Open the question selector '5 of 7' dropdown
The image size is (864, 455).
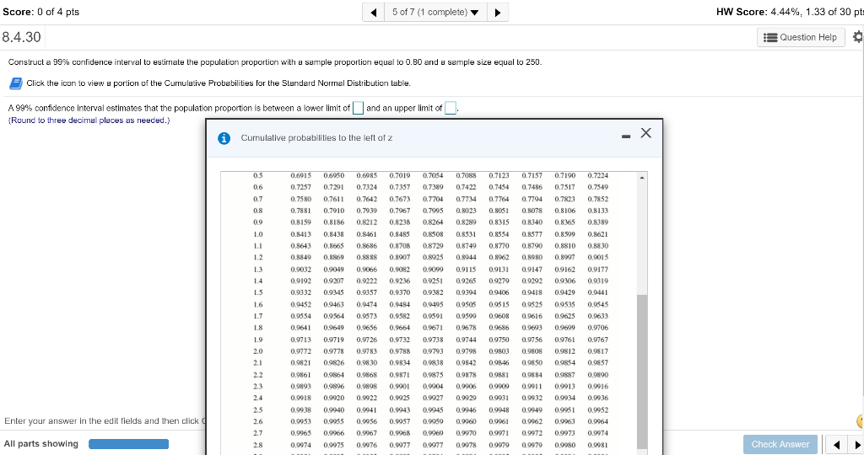pyautogui.click(x=435, y=12)
